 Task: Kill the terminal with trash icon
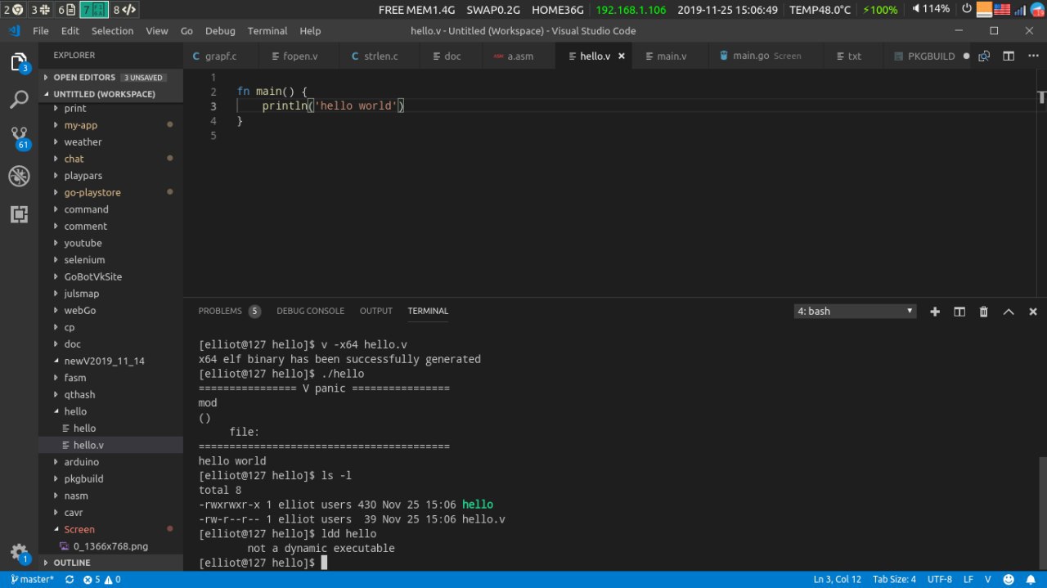(984, 312)
